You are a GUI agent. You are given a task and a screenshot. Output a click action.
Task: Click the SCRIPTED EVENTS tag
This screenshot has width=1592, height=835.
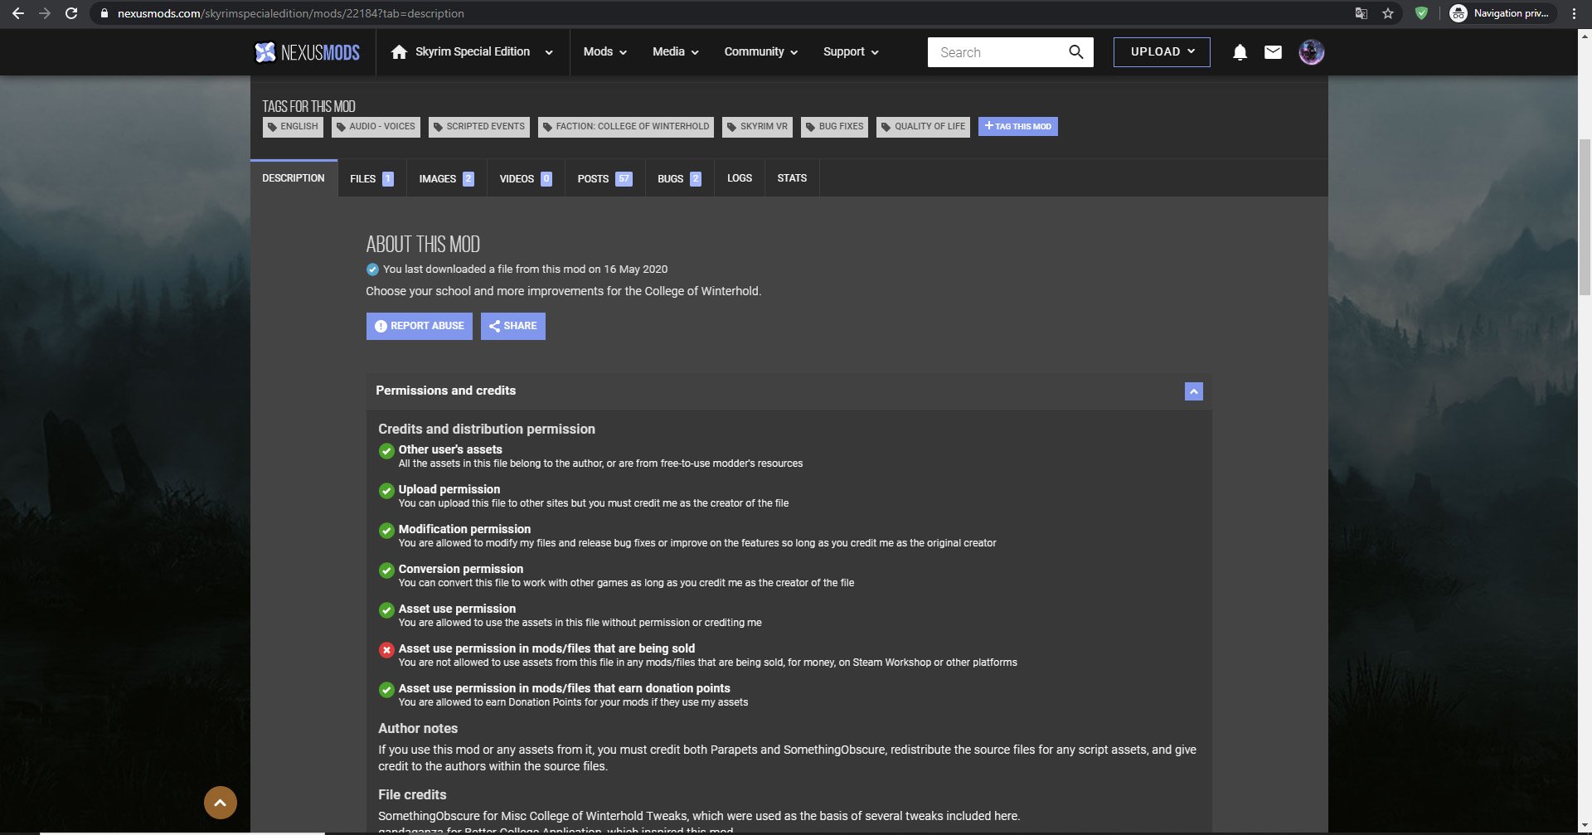479,126
